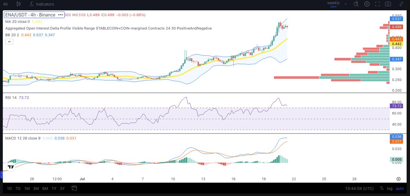Image resolution: width=410 pixels, height=196 pixels.
Task: Click the blue 0.537 upper band price label
Action: (x=397, y=19)
